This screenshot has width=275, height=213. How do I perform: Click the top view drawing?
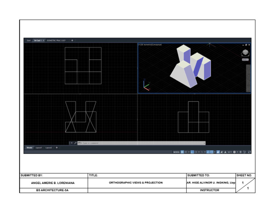(83, 66)
